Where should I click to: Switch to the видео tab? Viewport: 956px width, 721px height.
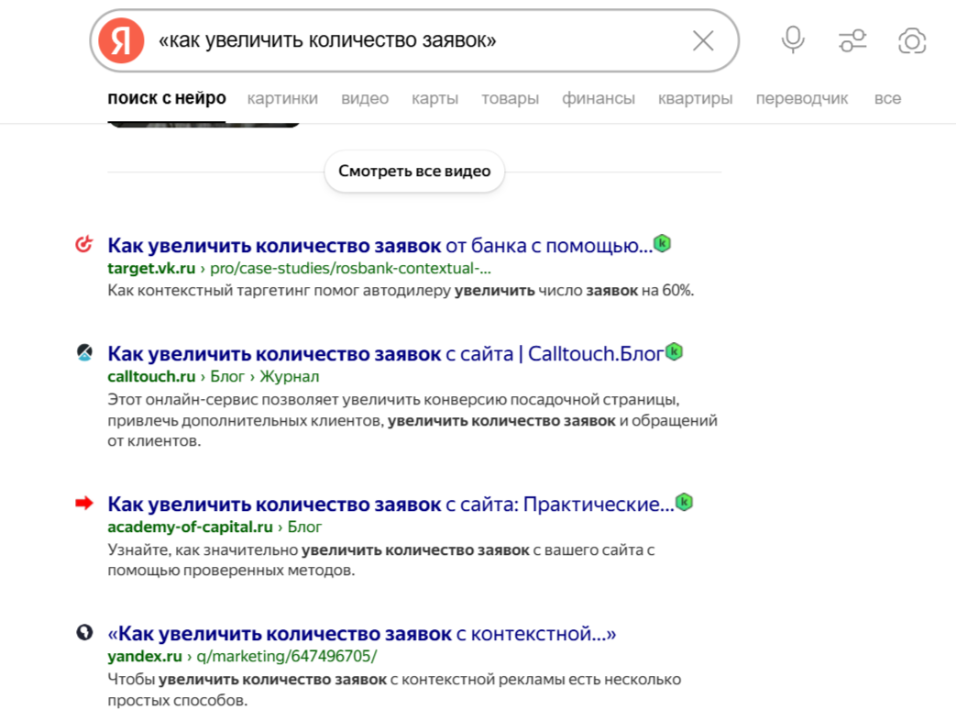(365, 98)
